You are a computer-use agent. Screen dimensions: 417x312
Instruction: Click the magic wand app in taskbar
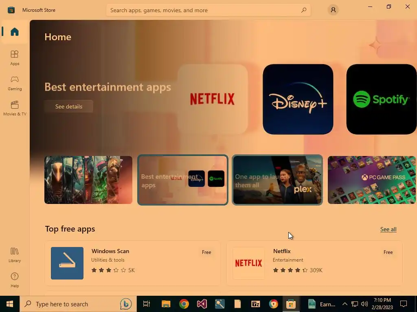[x=219, y=304]
